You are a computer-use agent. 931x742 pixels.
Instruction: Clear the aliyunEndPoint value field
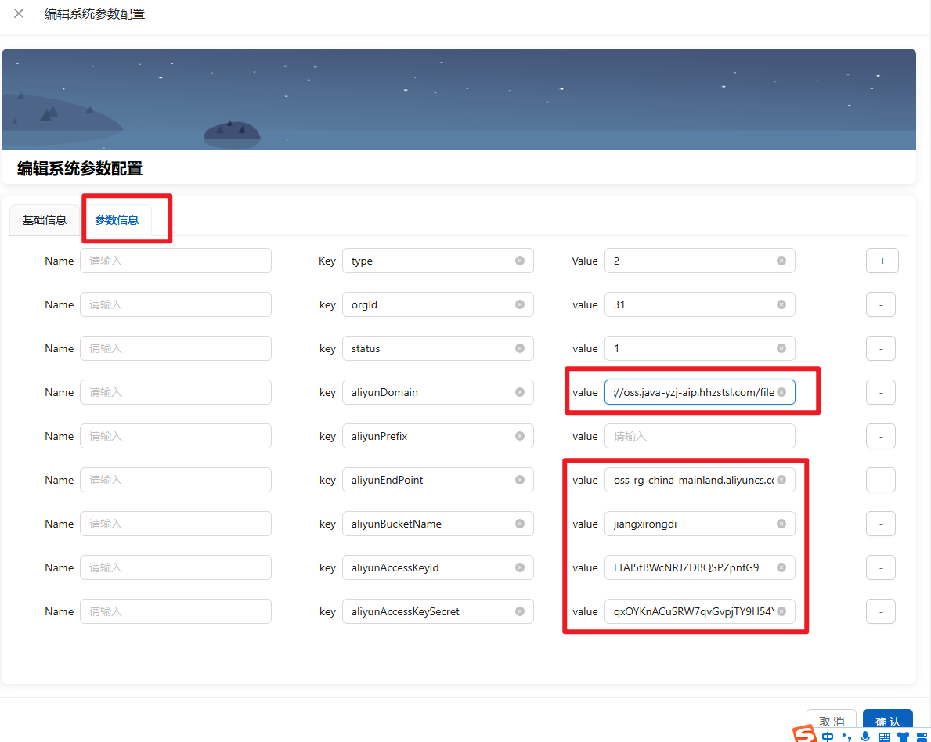click(781, 481)
